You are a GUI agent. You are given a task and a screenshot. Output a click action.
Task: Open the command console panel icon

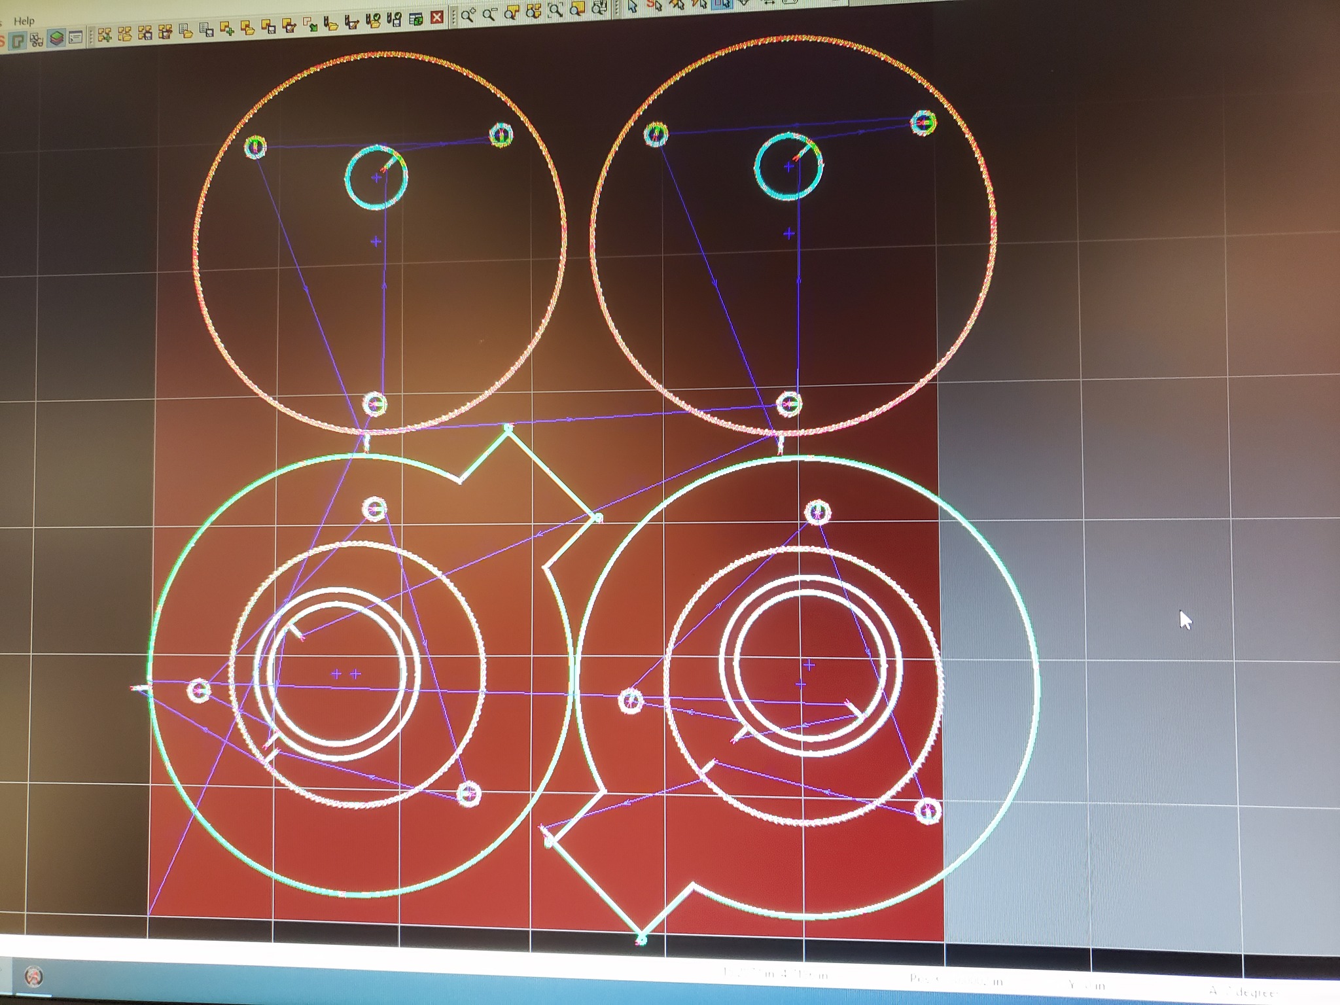pos(75,37)
